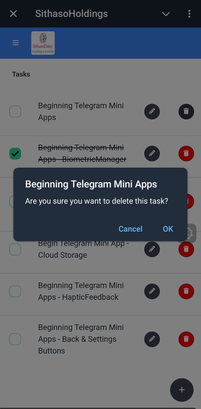The height and width of the screenshot is (409, 201).
Task: Check the HapticFeedback task checkbox
Action: [15, 291]
